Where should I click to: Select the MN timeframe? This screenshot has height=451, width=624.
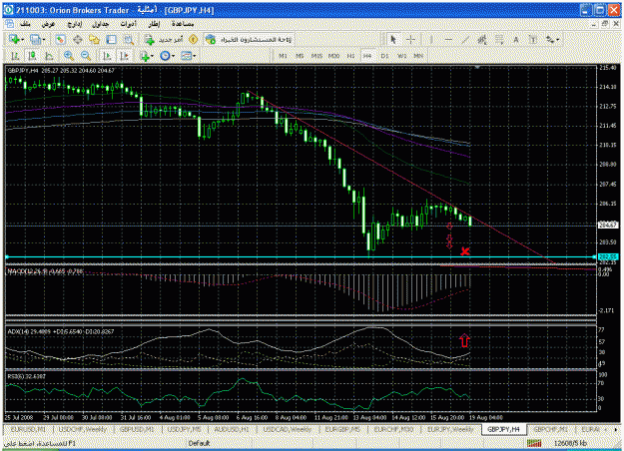click(418, 56)
